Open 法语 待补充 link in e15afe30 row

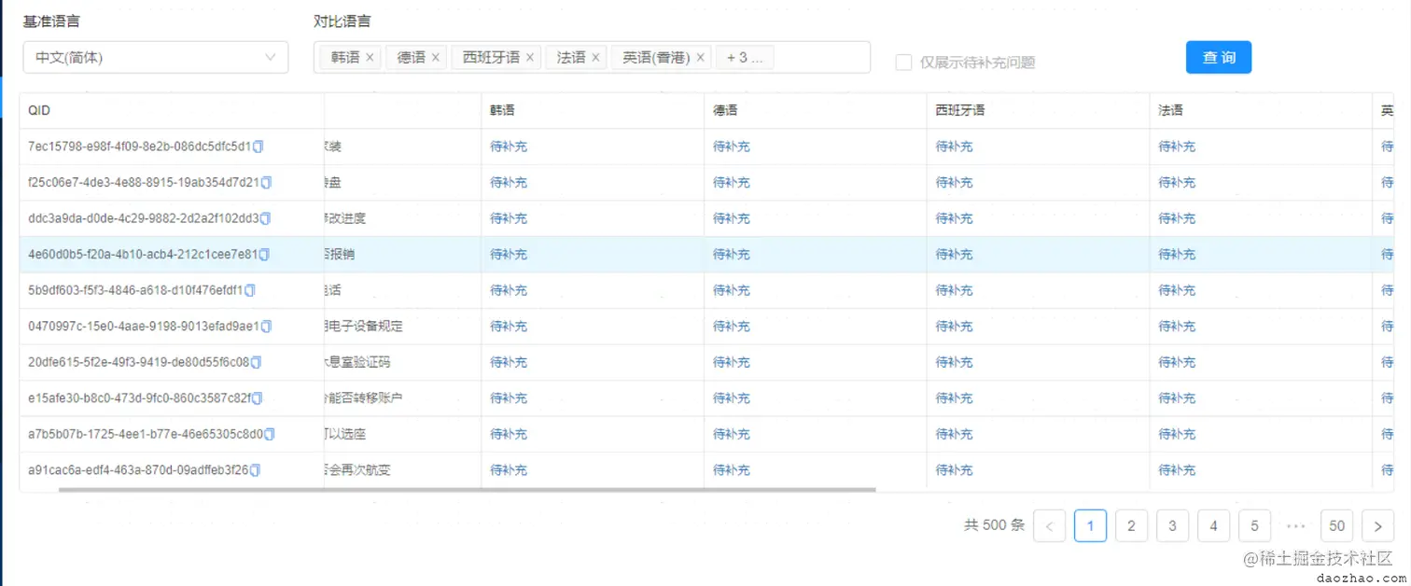click(x=1177, y=398)
